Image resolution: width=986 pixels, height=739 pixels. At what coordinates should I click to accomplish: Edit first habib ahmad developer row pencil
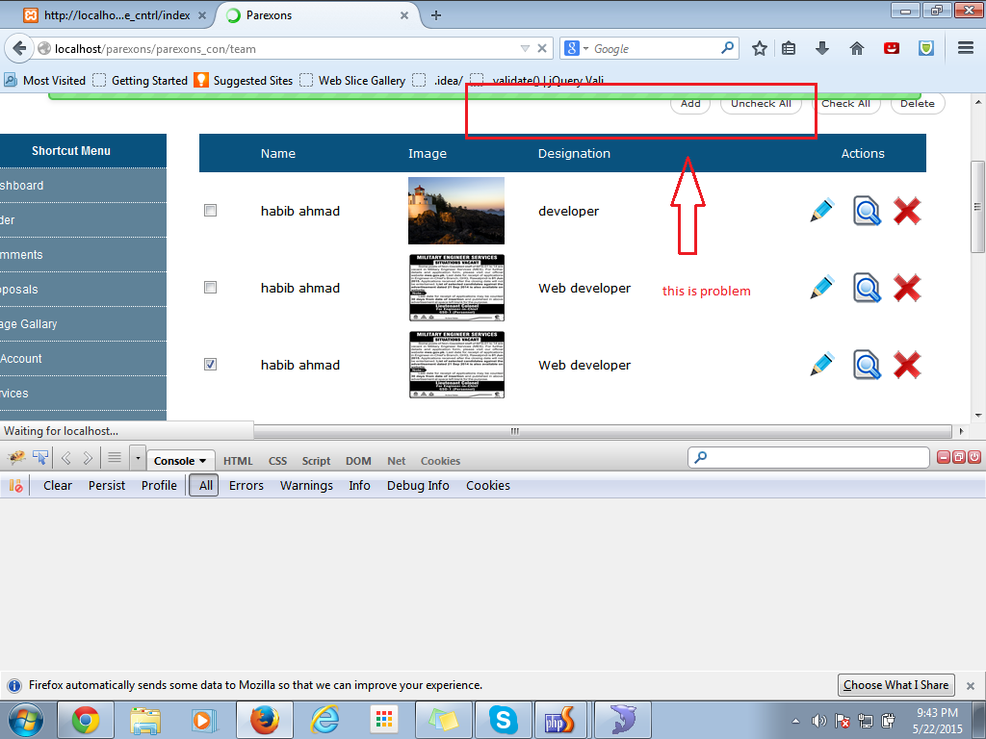coord(822,211)
